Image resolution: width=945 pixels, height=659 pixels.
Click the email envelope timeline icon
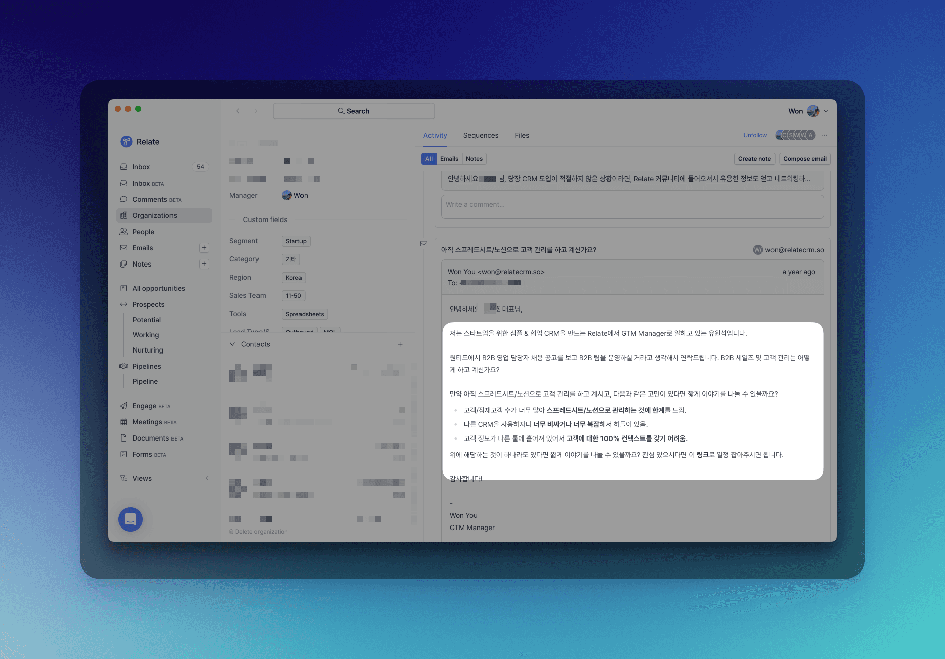(424, 244)
